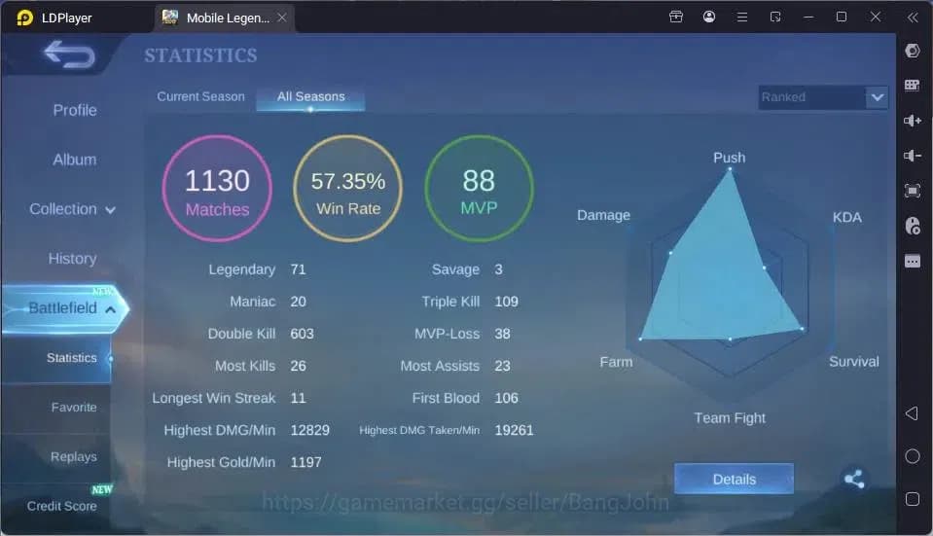The width and height of the screenshot is (933, 536).
Task: Click the Highest Gold/Min value 1197
Action: click(x=305, y=462)
